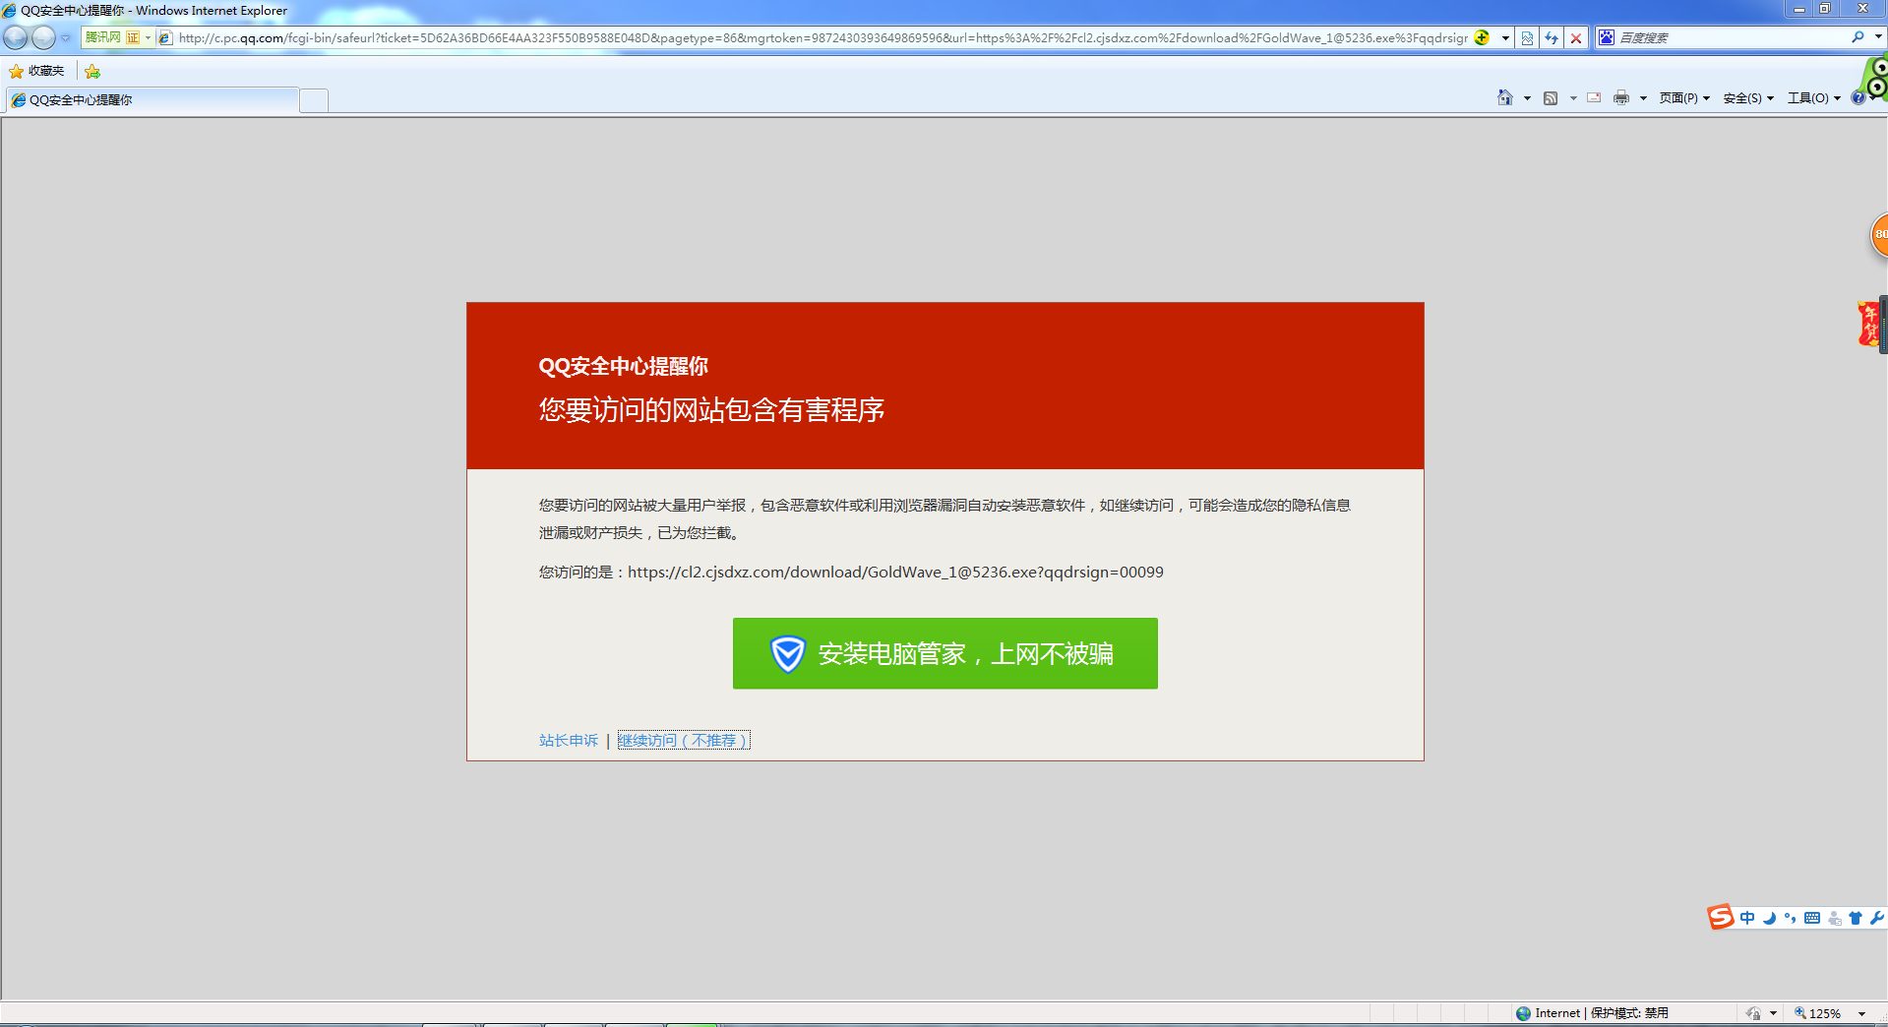Click the 125% zoom level button
Screen dimensions: 1888x1027
pos(1818,1013)
